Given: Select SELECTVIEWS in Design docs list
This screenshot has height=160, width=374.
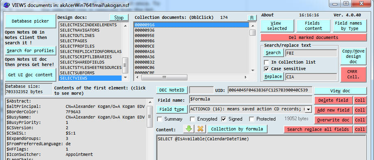Looking at the screenshot, I should coord(90,78).
